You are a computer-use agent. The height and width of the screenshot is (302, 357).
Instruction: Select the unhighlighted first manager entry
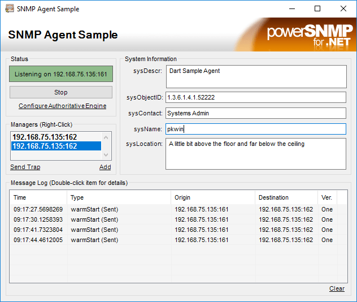click(56, 137)
